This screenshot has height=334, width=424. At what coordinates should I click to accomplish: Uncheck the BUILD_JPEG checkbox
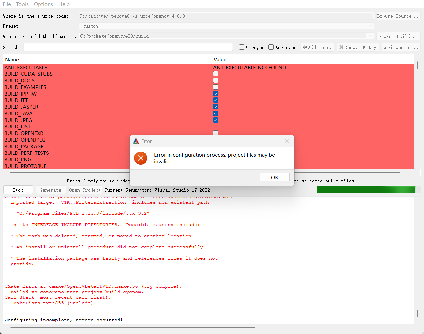(x=216, y=120)
